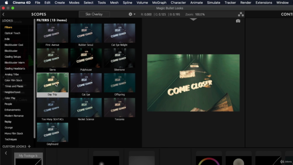Apply the First Avenue look thumbnail
This screenshot has width=293, height=165.
coord(53,33)
